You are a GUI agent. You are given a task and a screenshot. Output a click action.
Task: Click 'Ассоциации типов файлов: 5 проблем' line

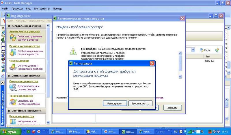point(103,59)
